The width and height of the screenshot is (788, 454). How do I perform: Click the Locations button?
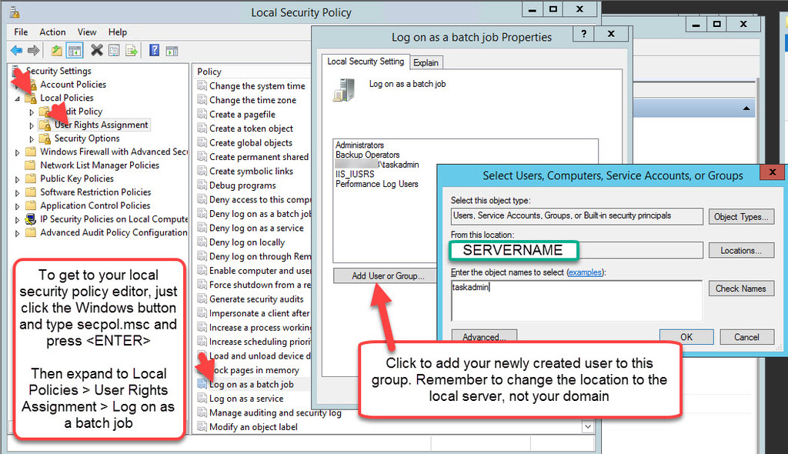pyautogui.click(x=741, y=251)
